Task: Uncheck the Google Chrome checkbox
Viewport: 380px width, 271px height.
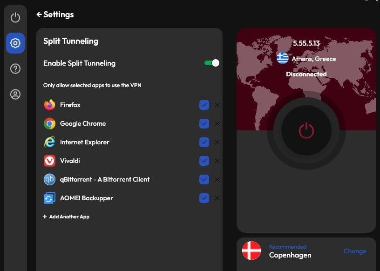Action: (x=204, y=123)
